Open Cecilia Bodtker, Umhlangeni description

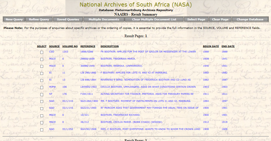point(148,87)
